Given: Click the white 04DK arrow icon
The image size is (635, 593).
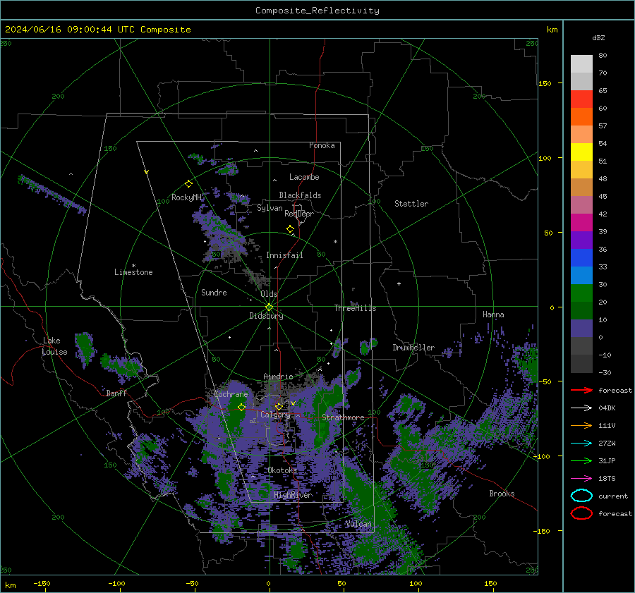Looking at the screenshot, I should pyautogui.click(x=581, y=408).
